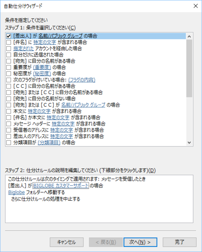Click 特定の文字 link in メッセージ ヘッダーに row
The image size is (202, 252).
pos(63,124)
